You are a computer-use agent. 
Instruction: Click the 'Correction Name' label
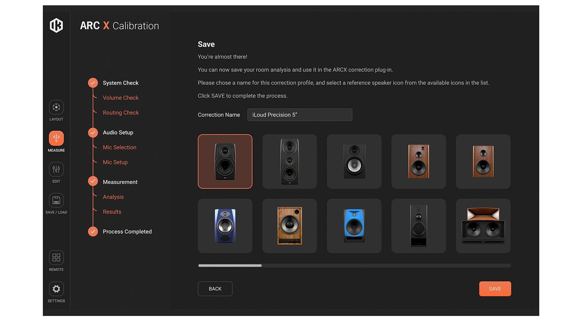point(219,115)
